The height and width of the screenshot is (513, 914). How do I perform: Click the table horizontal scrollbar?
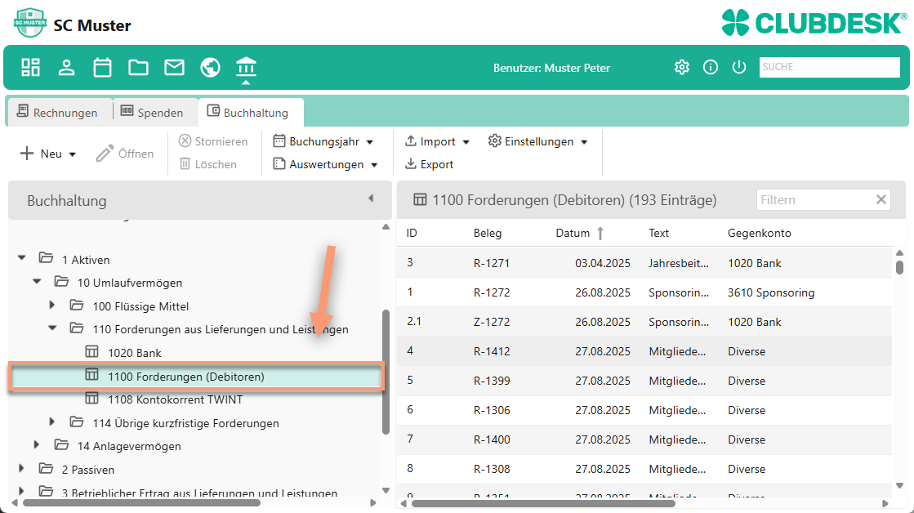(x=543, y=503)
